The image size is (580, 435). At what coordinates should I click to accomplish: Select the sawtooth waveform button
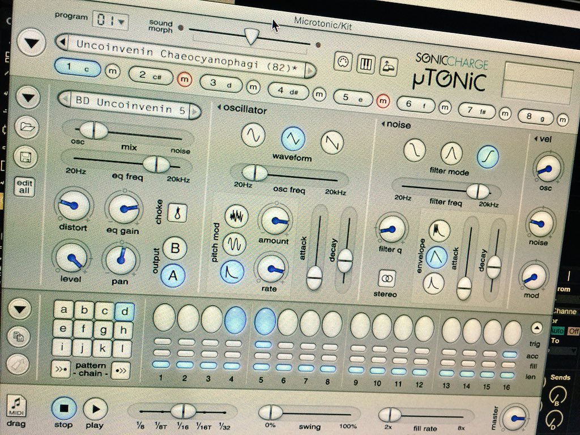(332, 142)
